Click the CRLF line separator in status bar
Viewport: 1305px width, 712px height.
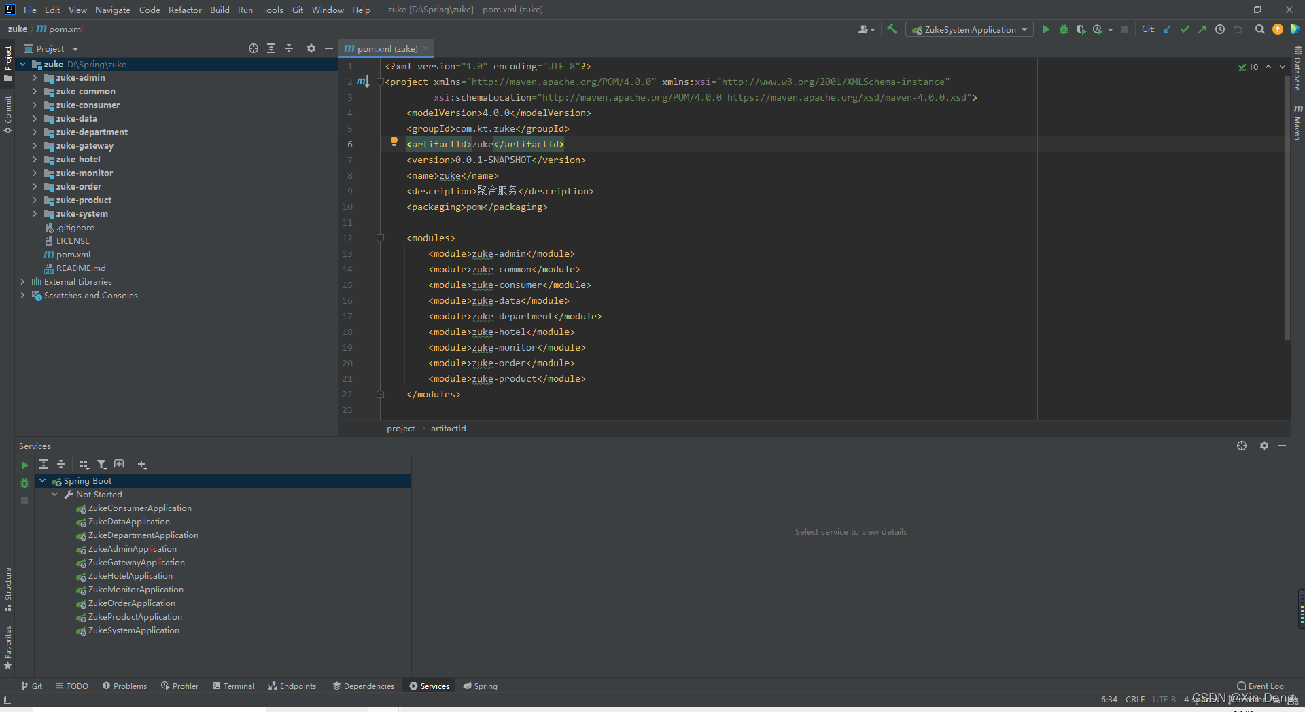coord(1135,699)
